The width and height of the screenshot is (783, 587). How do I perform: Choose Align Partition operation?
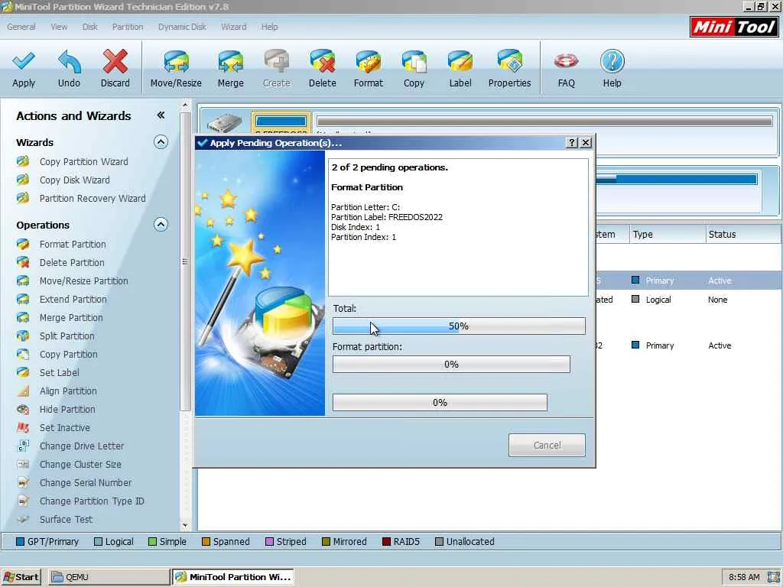click(68, 391)
